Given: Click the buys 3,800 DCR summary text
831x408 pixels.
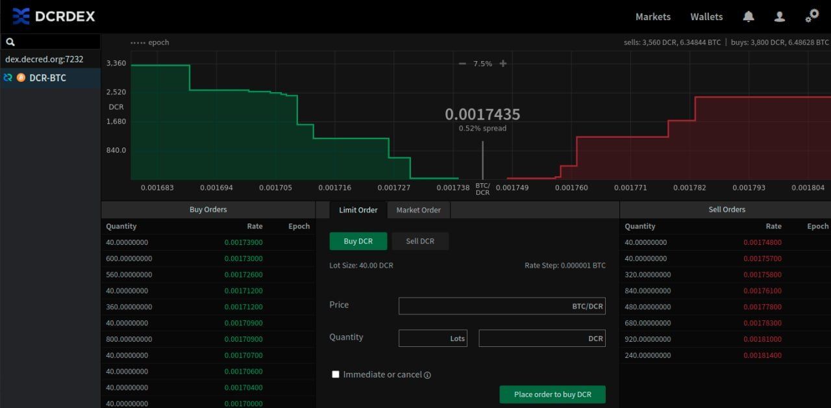Looking at the screenshot, I should (x=780, y=42).
